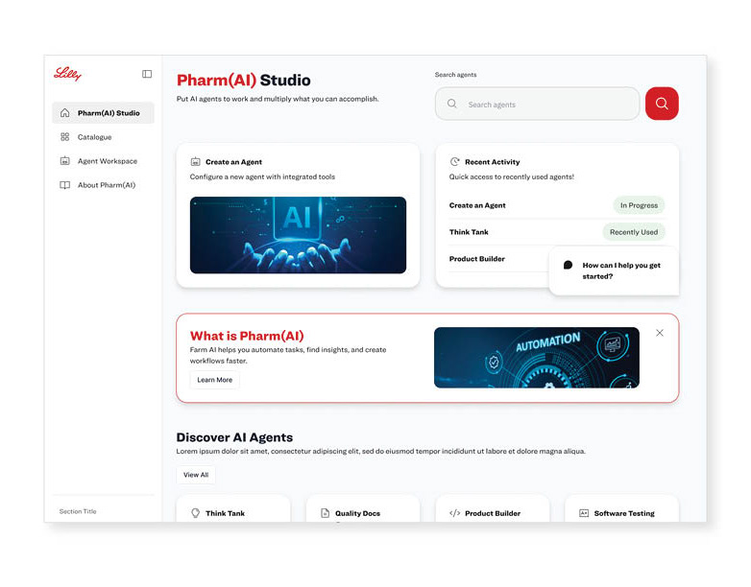The height and width of the screenshot is (587, 751).
Task: Click the Recently Used status badge
Action: click(634, 232)
